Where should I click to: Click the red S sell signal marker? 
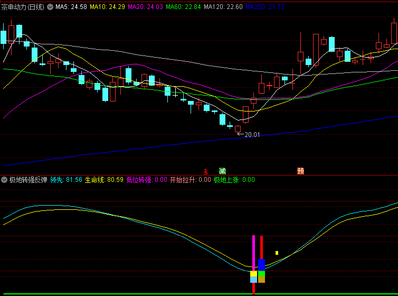(x=206, y=171)
